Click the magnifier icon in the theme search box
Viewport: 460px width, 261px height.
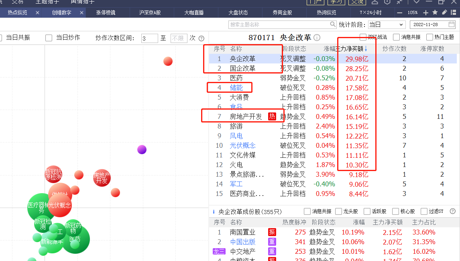[332, 24]
